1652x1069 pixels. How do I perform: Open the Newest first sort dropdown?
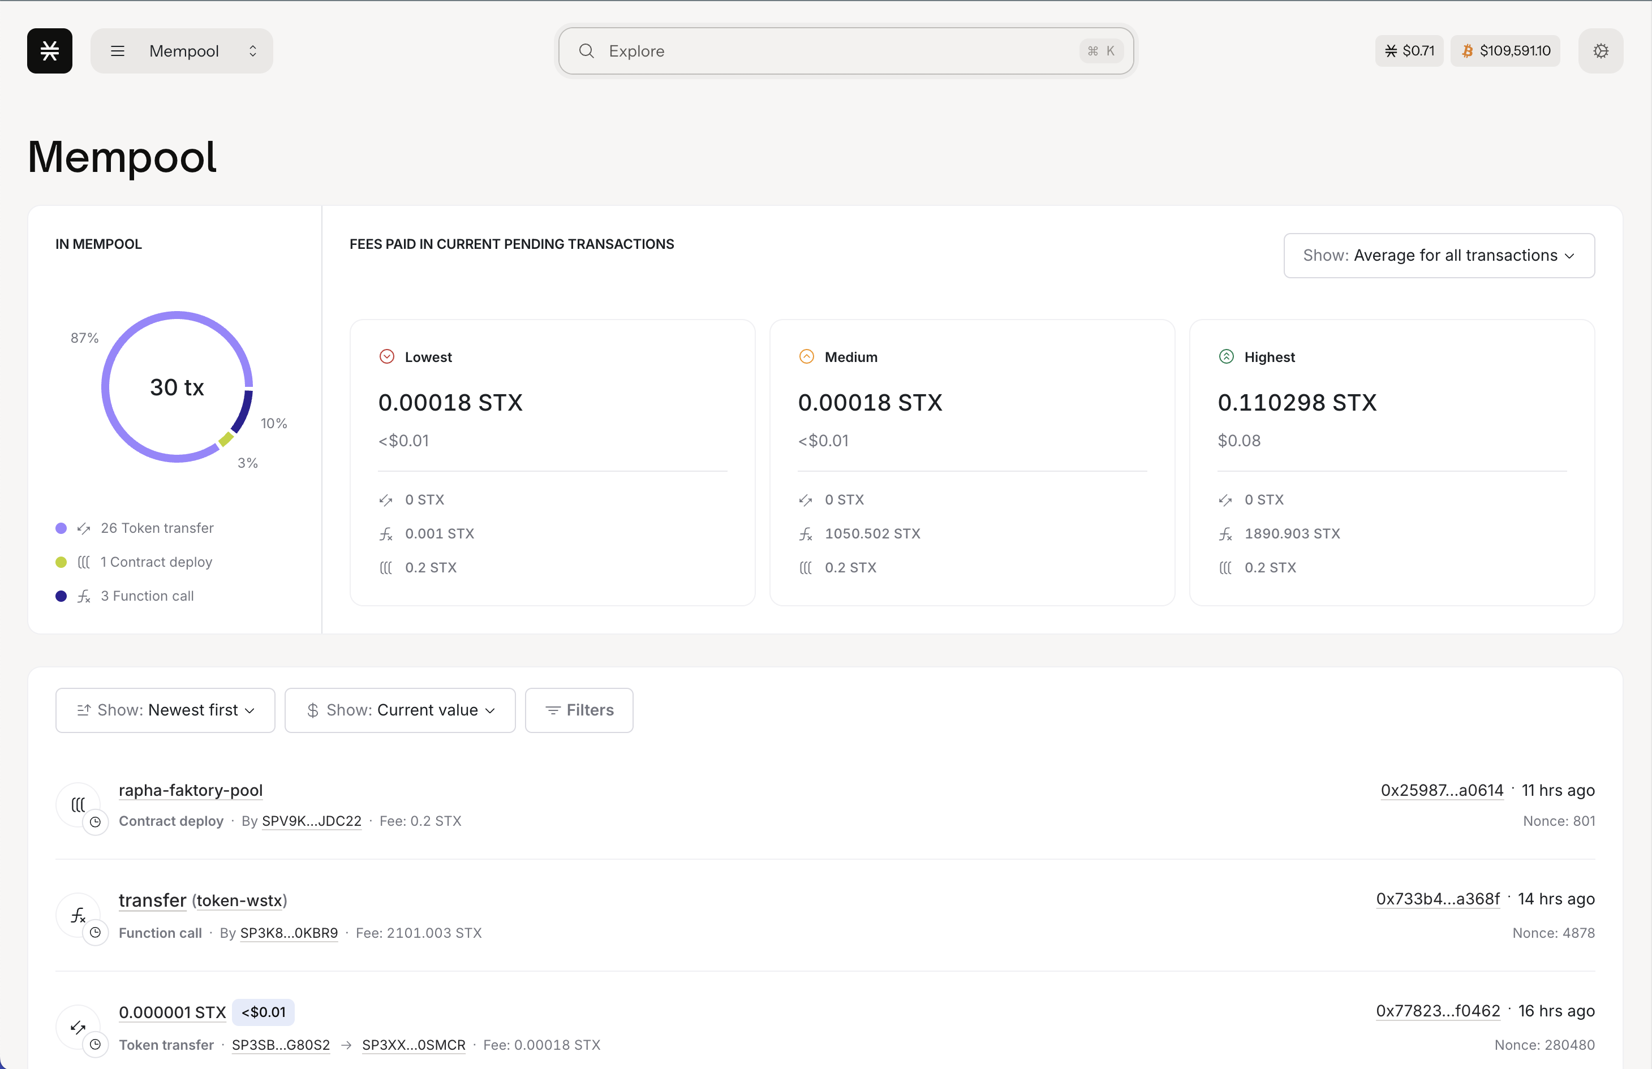[165, 710]
